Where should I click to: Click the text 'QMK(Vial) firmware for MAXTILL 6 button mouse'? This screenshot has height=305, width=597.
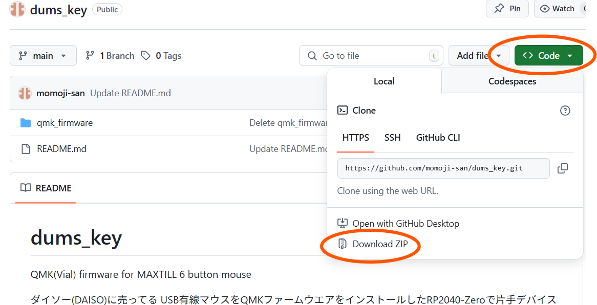pyautogui.click(x=141, y=274)
